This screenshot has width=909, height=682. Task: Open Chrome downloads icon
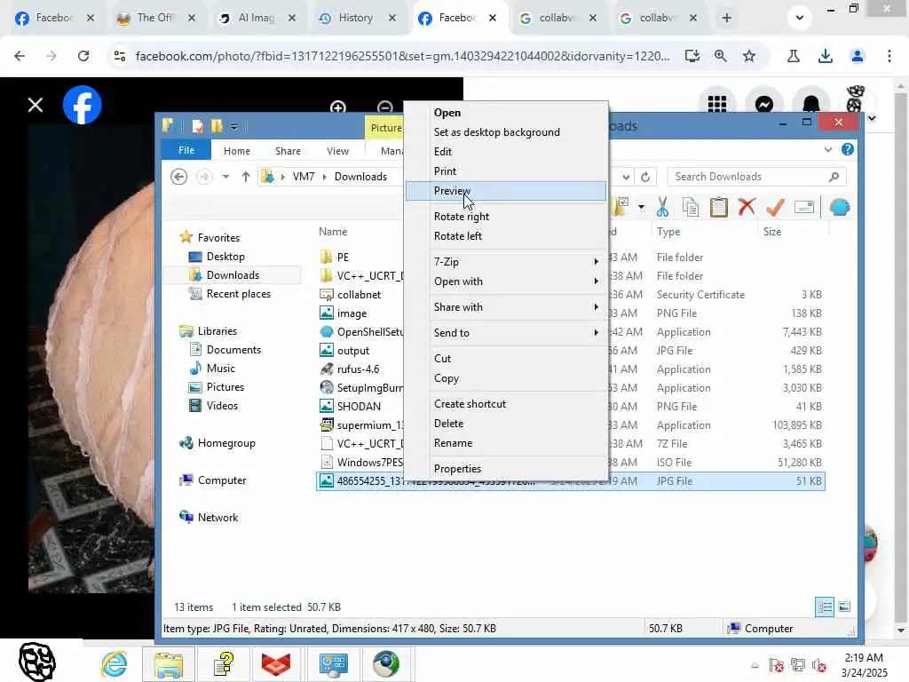click(825, 56)
